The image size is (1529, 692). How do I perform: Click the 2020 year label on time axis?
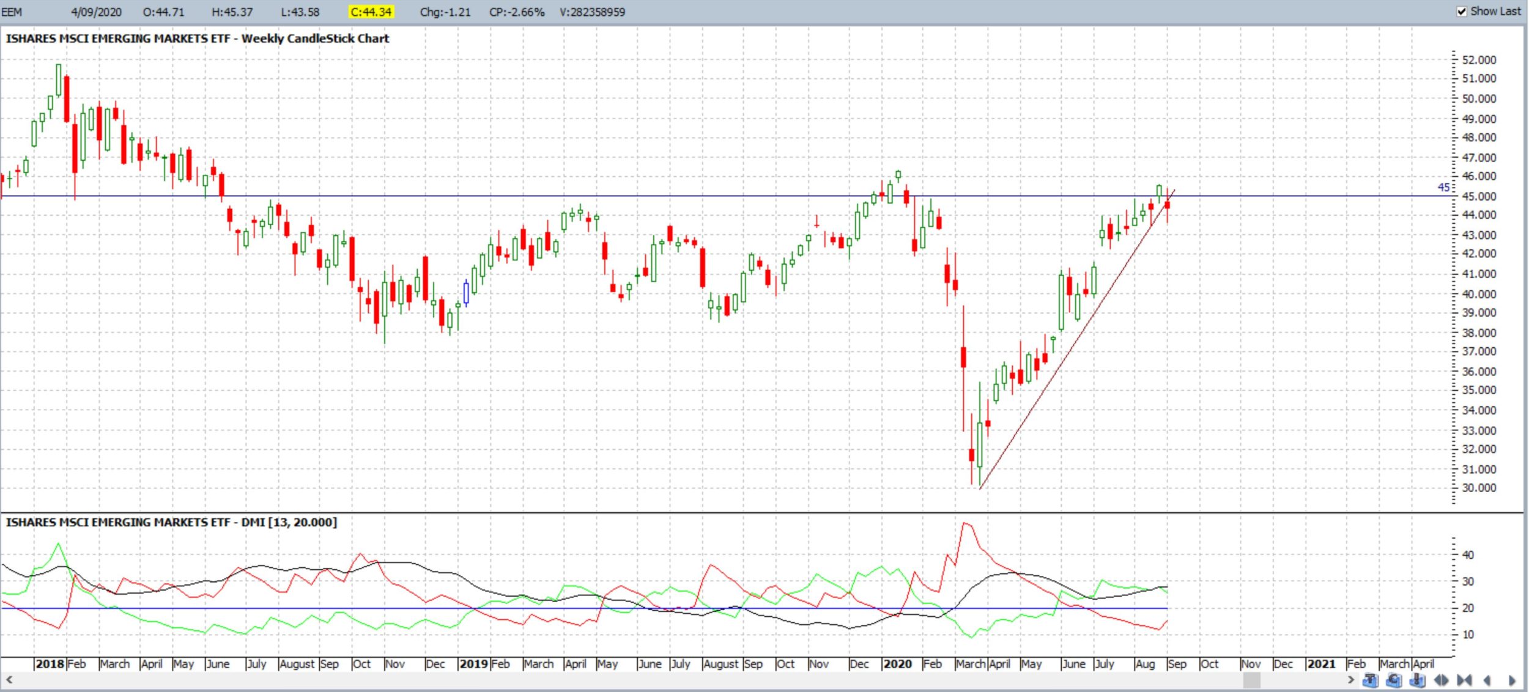coord(897,664)
